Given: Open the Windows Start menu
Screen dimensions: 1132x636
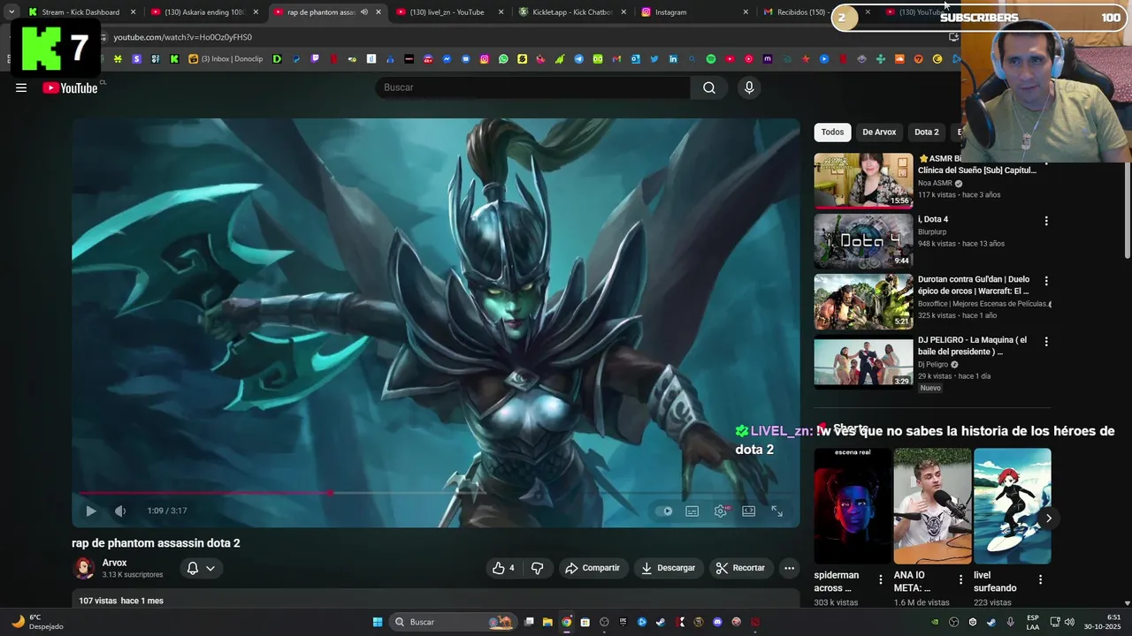Looking at the screenshot, I should click(378, 622).
